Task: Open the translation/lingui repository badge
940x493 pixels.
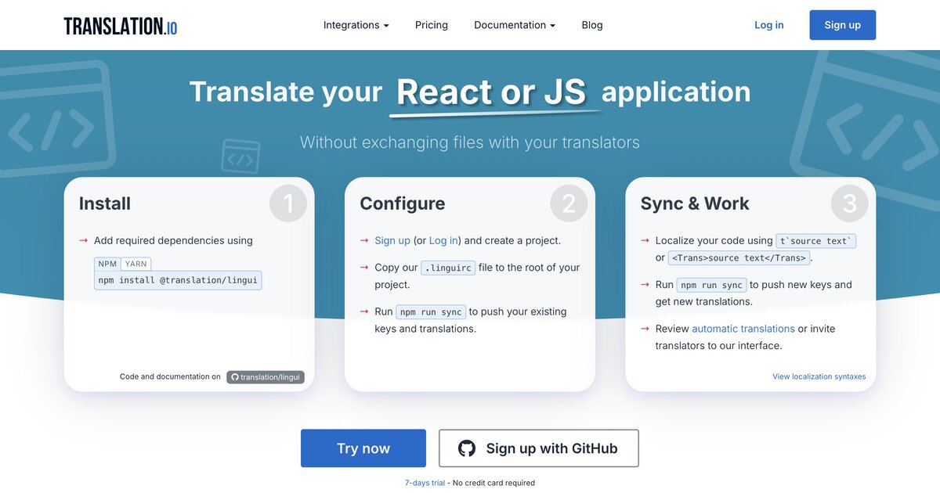Action: tap(266, 376)
